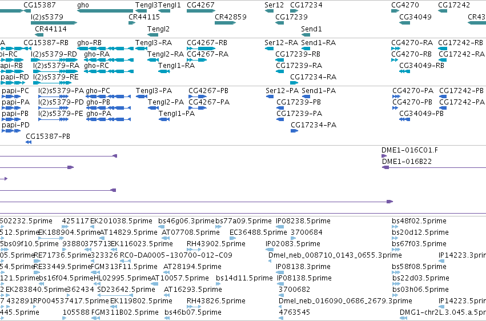The height and width of the screenshot is (321, 486).
Task: Open the CG34049 gene label
Action: [x=415, y=17]
